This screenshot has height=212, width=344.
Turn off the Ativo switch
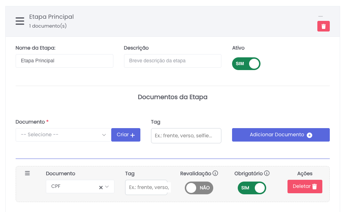click(246, 64)
